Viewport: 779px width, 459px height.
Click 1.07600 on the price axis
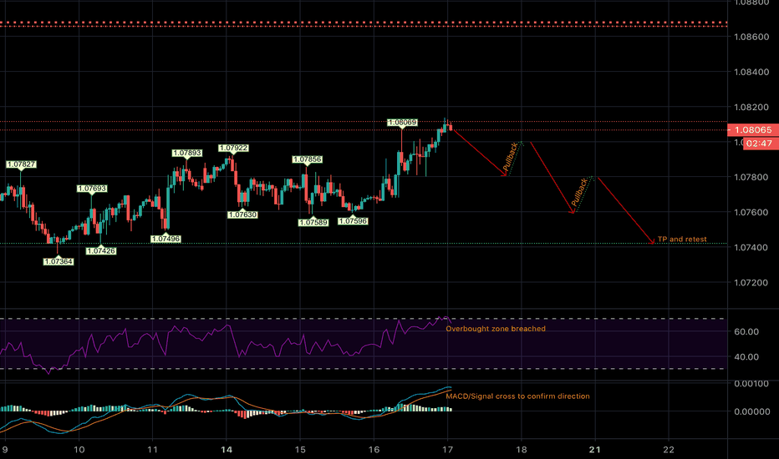coord(751,212)
